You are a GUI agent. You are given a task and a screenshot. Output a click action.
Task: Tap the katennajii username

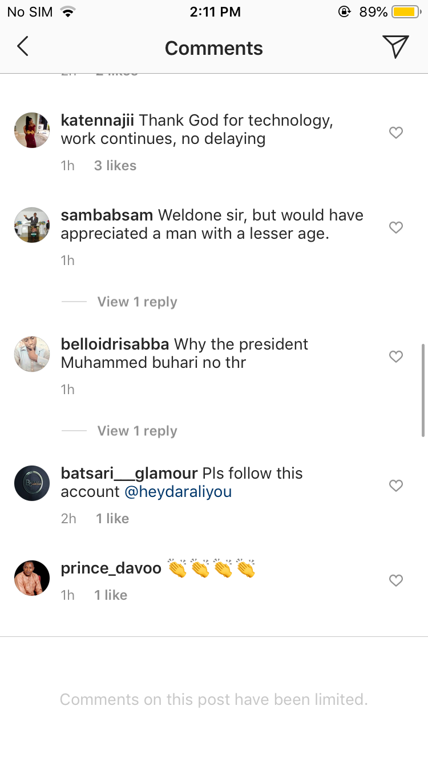tap(98, 121)
